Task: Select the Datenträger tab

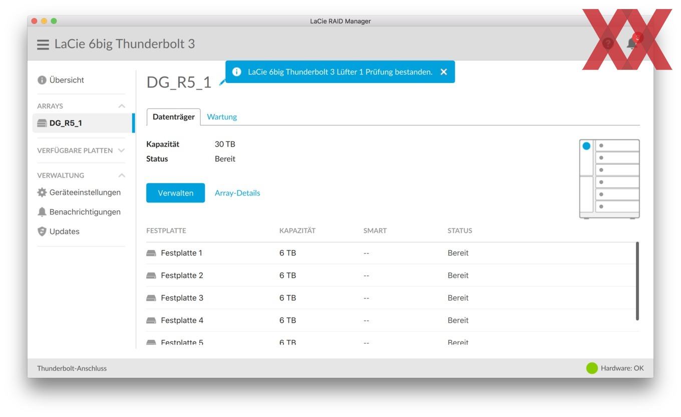Action: [173, 116]
